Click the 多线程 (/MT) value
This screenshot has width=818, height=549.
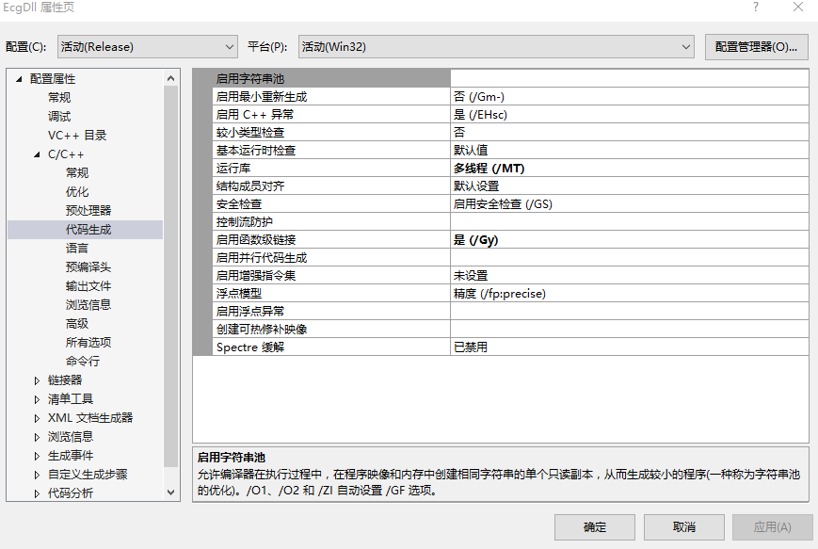629,168
